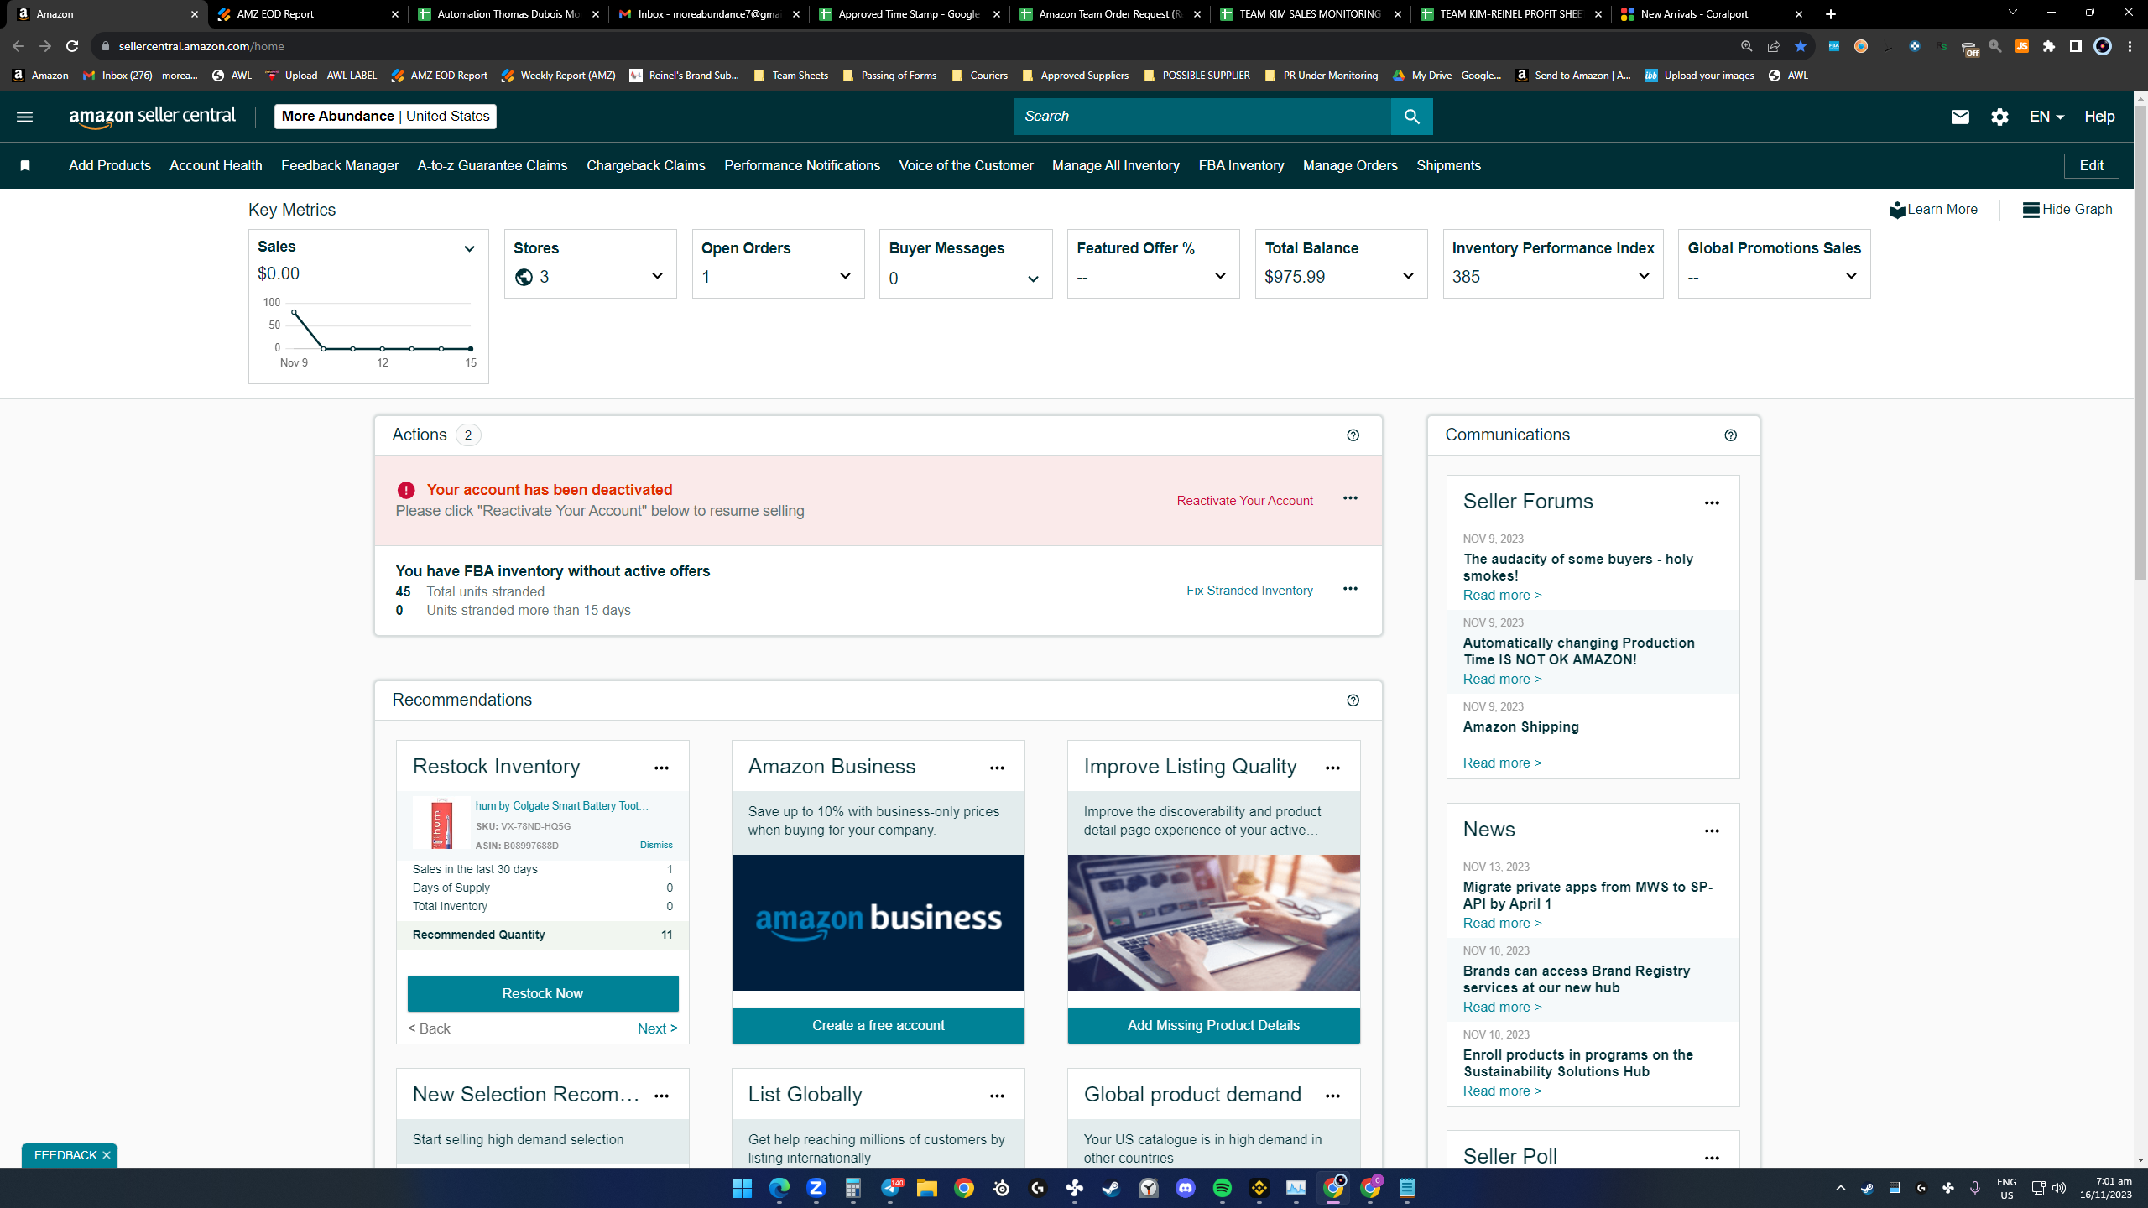
Task: Toggle Hide Graph option
Action: (2067, 210)
